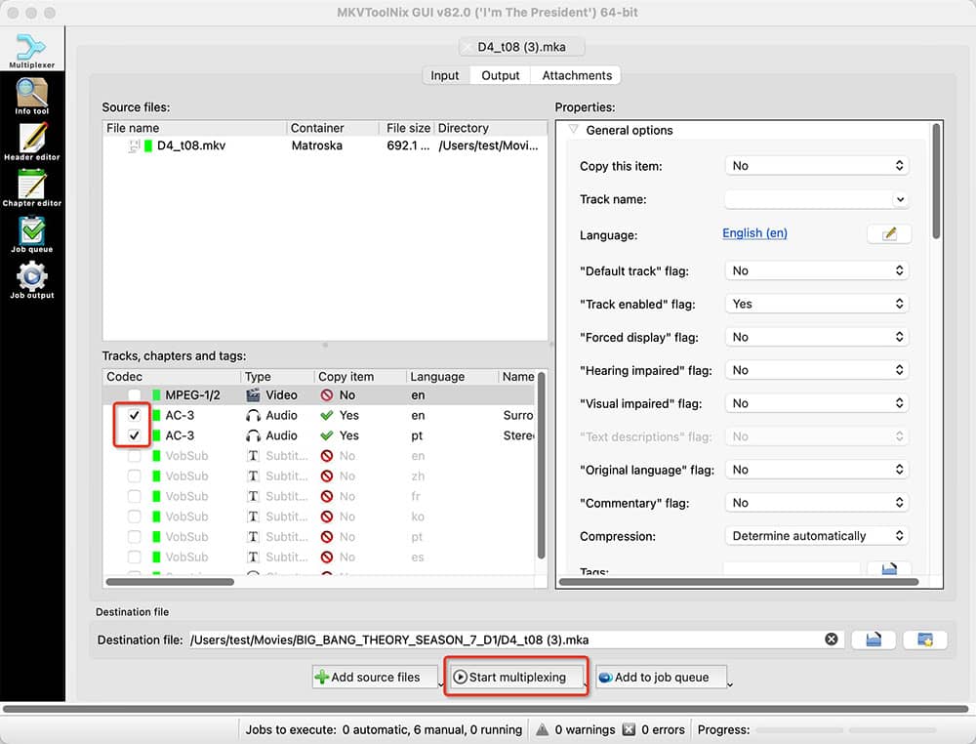Follow the English (en) language link
The image size is (976, 744).
point(754,233)
